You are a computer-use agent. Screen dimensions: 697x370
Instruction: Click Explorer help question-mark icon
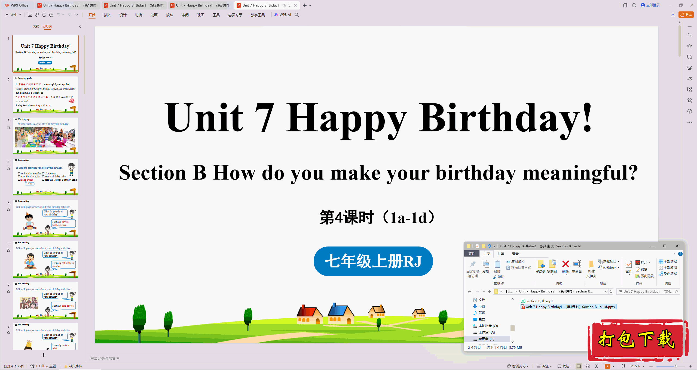coord(680,254)
